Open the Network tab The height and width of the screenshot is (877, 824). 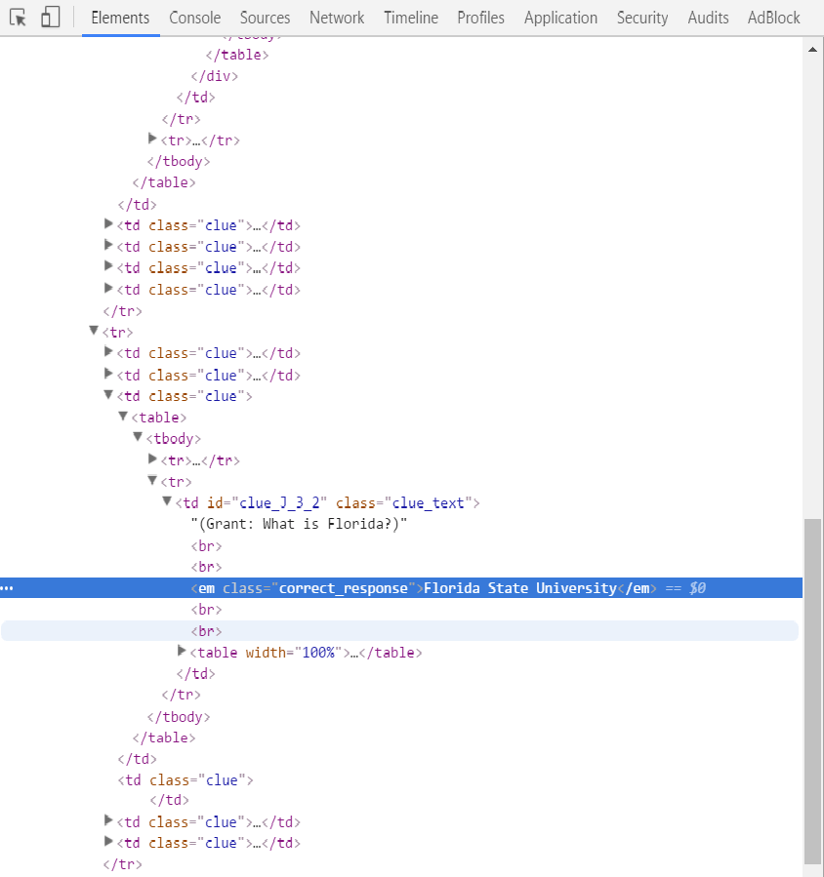pyautogui.click(x=337, y=18)
